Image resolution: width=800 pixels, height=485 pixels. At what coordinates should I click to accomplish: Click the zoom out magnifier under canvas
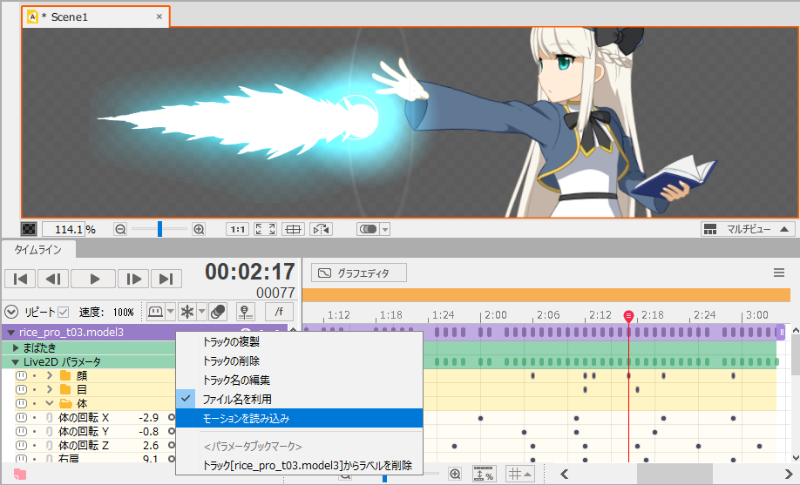point(120,229)
